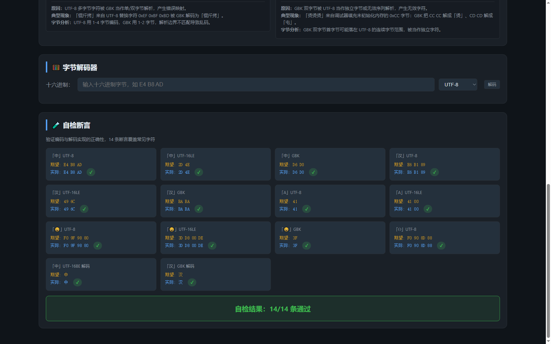The width and height of the screenshot is (551, 344).
Task: Click checkmark in「汉」GBK 解码 card
Action: coord(192,282)
